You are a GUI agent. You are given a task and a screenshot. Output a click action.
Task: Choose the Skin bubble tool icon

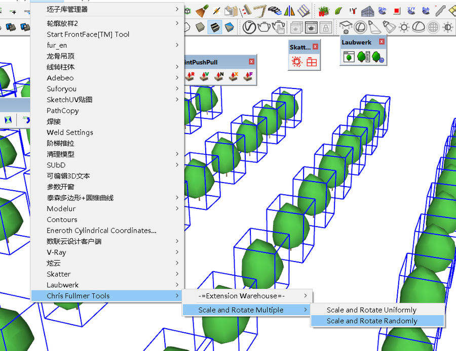[x=382, y=11]
